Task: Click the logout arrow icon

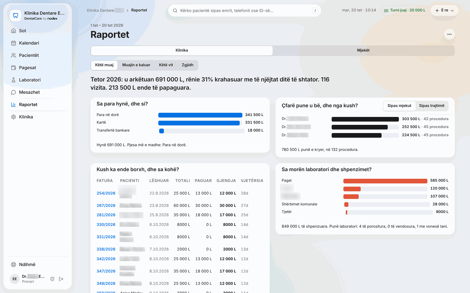Action: 61,279
